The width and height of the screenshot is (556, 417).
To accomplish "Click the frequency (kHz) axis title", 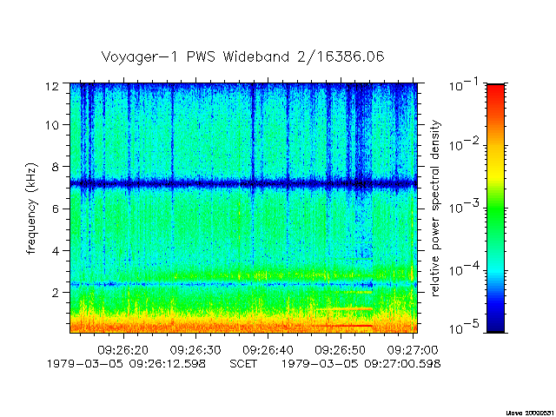I will point(31,208).
